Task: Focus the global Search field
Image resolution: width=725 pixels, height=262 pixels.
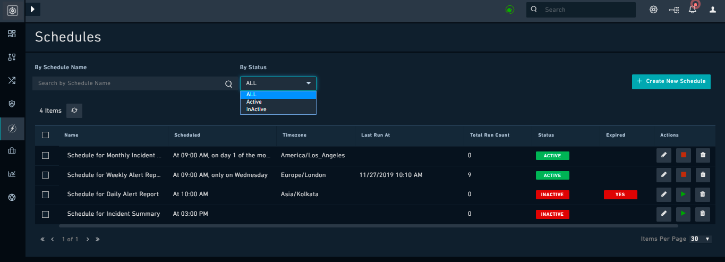Action: coord(581,10)
